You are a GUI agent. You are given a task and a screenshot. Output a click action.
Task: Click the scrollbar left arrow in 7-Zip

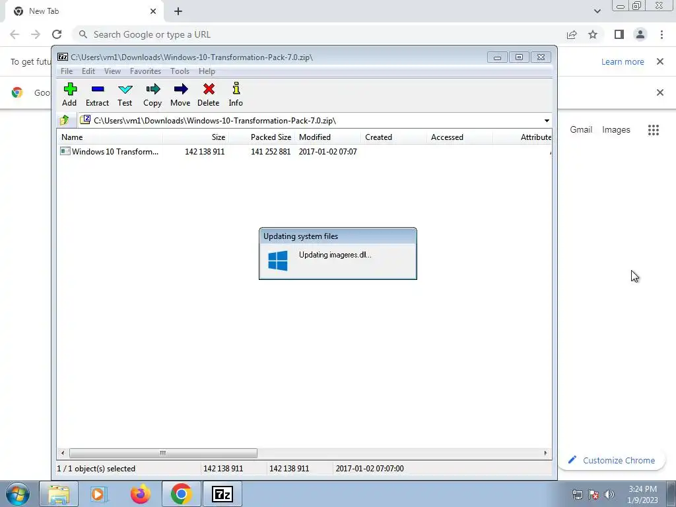(x=63, y=453)
